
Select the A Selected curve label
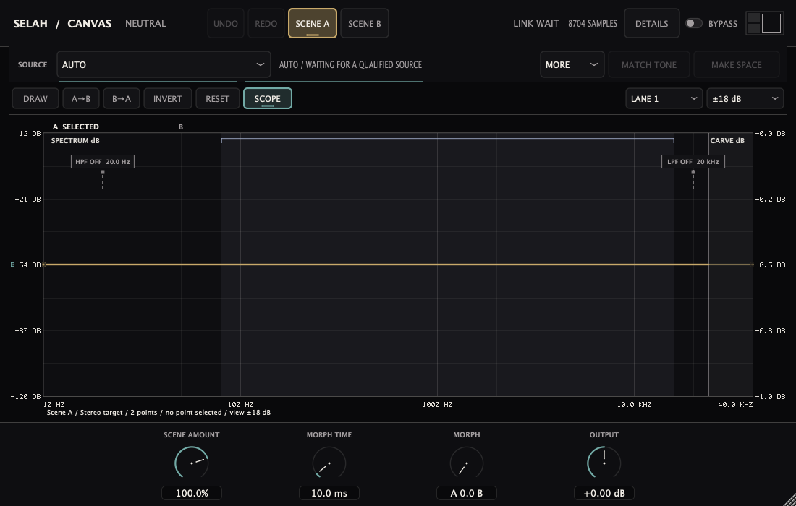click(x=76, y=126)
